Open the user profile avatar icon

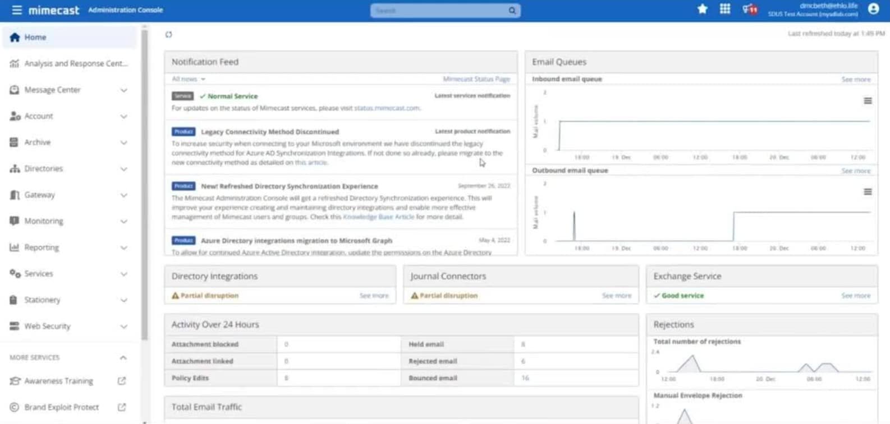click(873, 9)
